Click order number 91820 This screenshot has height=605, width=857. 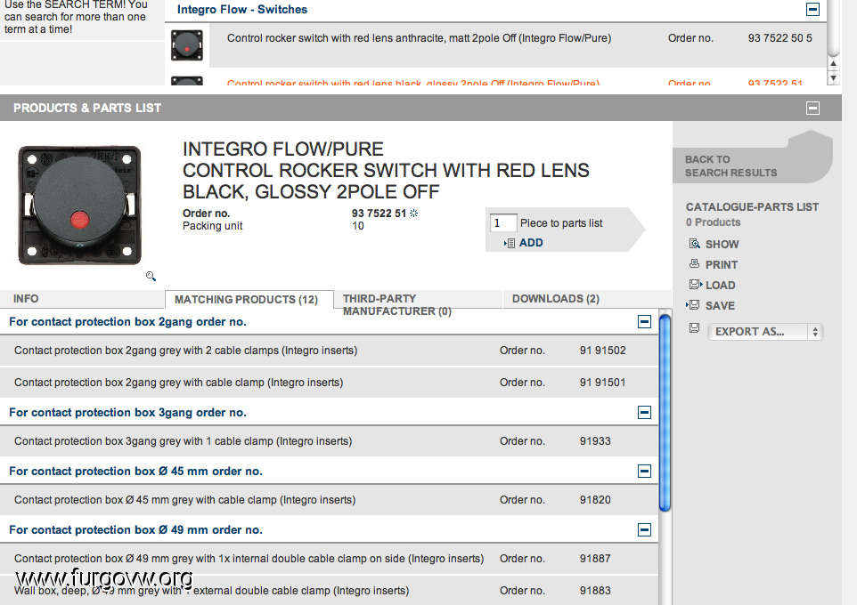tap(595, 500)
